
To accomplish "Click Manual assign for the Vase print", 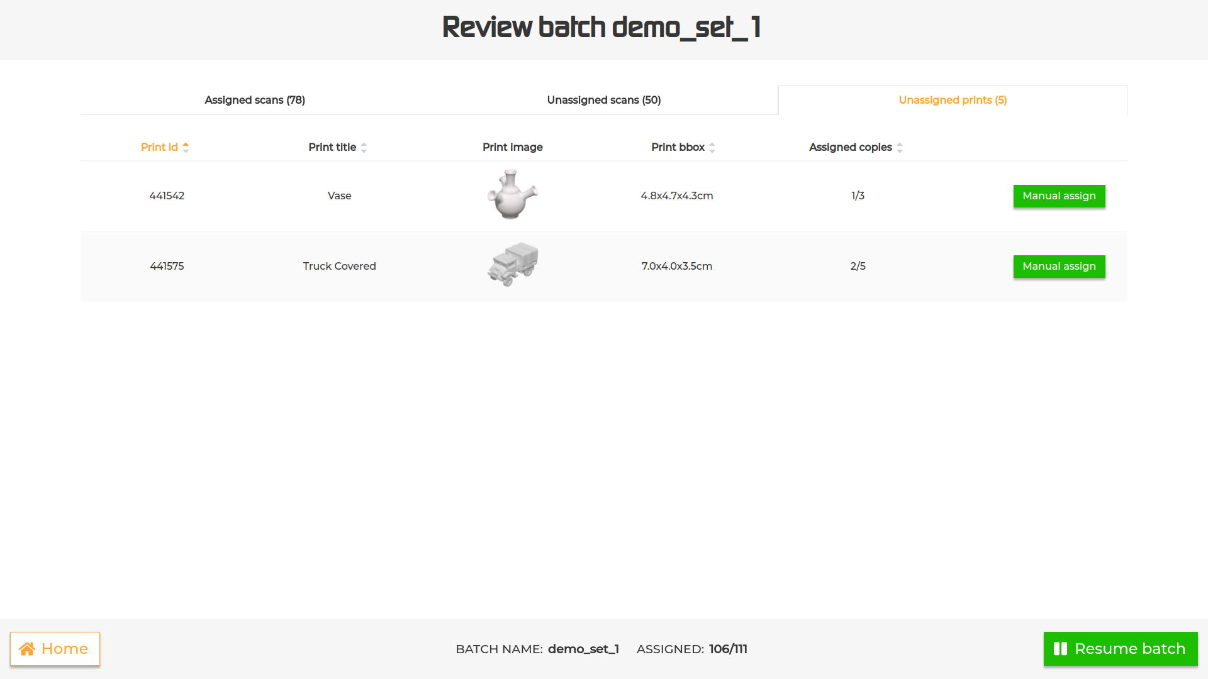I will point(1059,196).
